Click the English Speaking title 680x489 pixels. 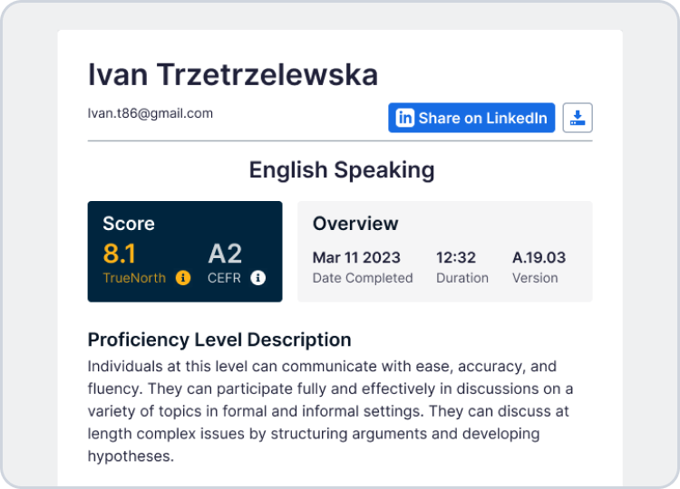[x=341, y=170]
